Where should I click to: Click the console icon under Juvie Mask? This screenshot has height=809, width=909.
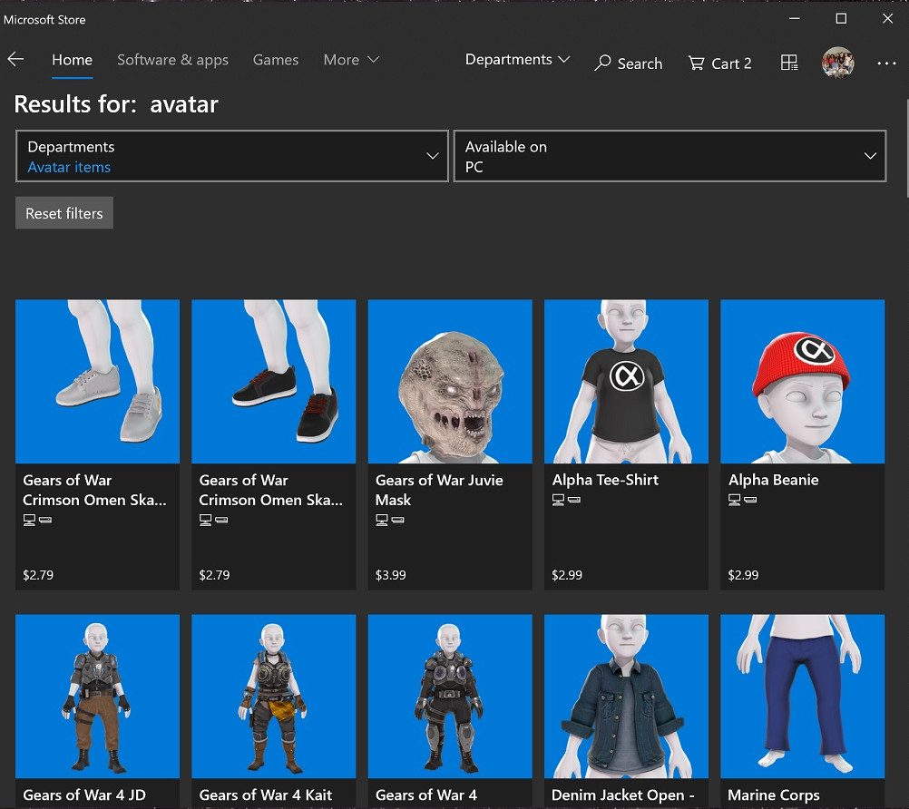click(x=397, y=520)
